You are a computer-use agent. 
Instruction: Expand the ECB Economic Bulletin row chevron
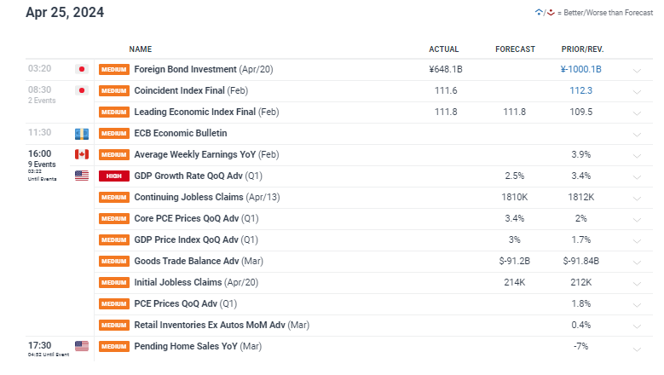(637, 135)
